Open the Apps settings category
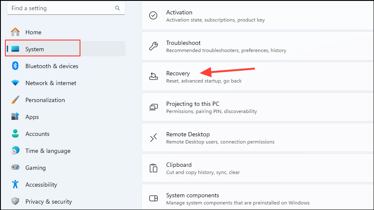 pos(32,117)
